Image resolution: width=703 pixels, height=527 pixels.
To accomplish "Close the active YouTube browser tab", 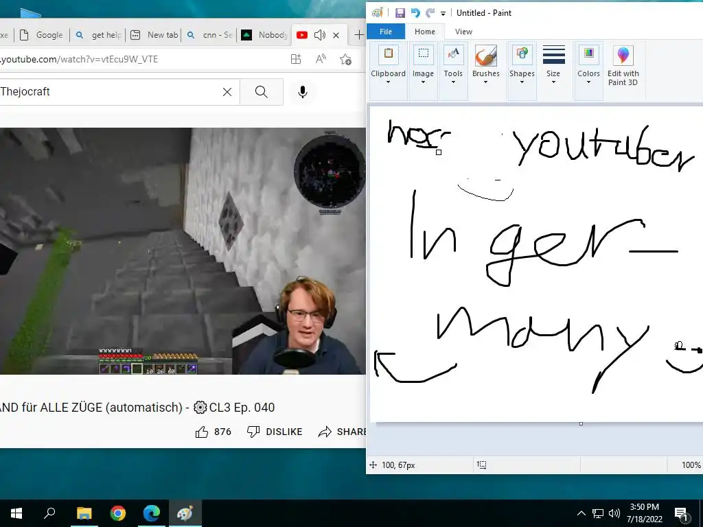I will [x=336, y=35].
